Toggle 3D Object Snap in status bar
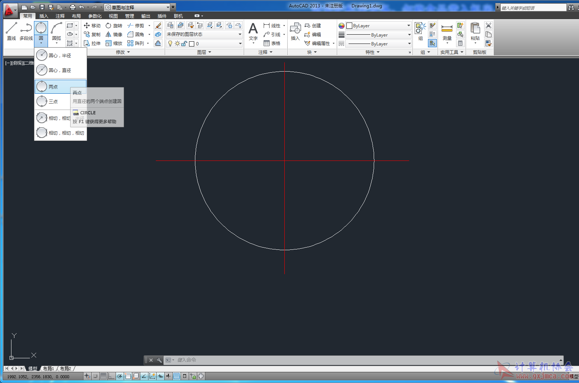 click(x=136, y=376)
